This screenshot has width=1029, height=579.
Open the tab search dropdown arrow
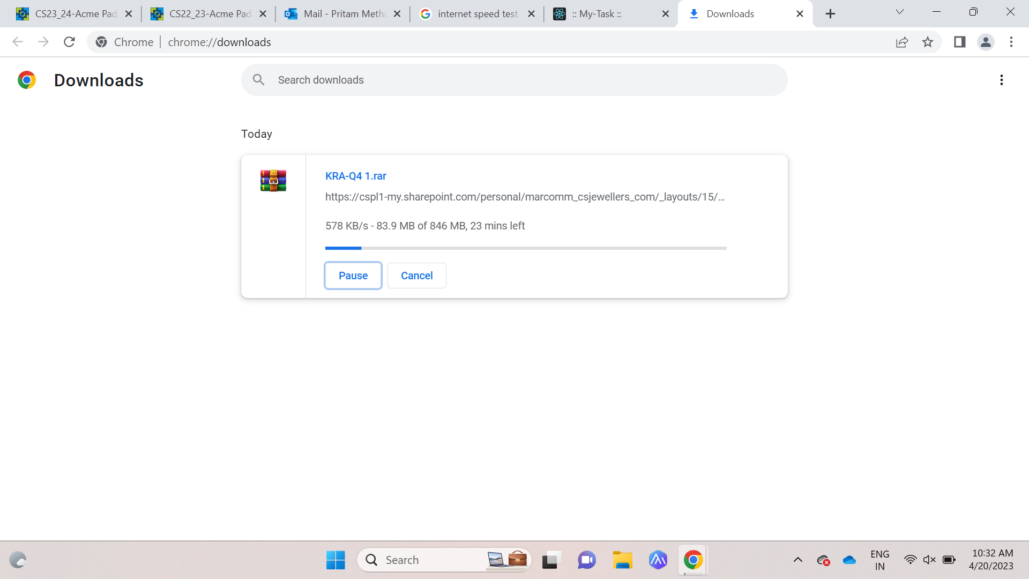click(900, 12)
